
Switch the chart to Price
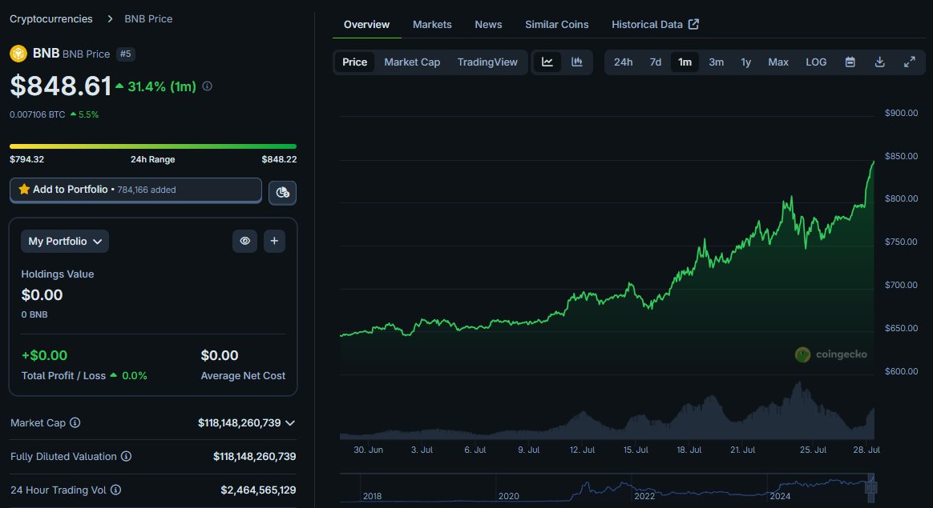coord(354,62)
